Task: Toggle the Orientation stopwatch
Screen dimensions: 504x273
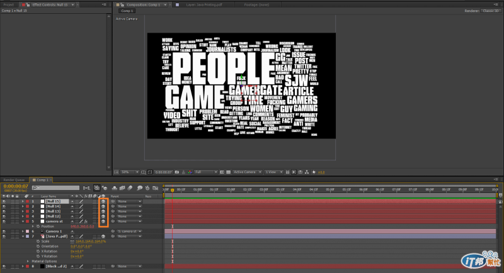Action: coord(38,247)
